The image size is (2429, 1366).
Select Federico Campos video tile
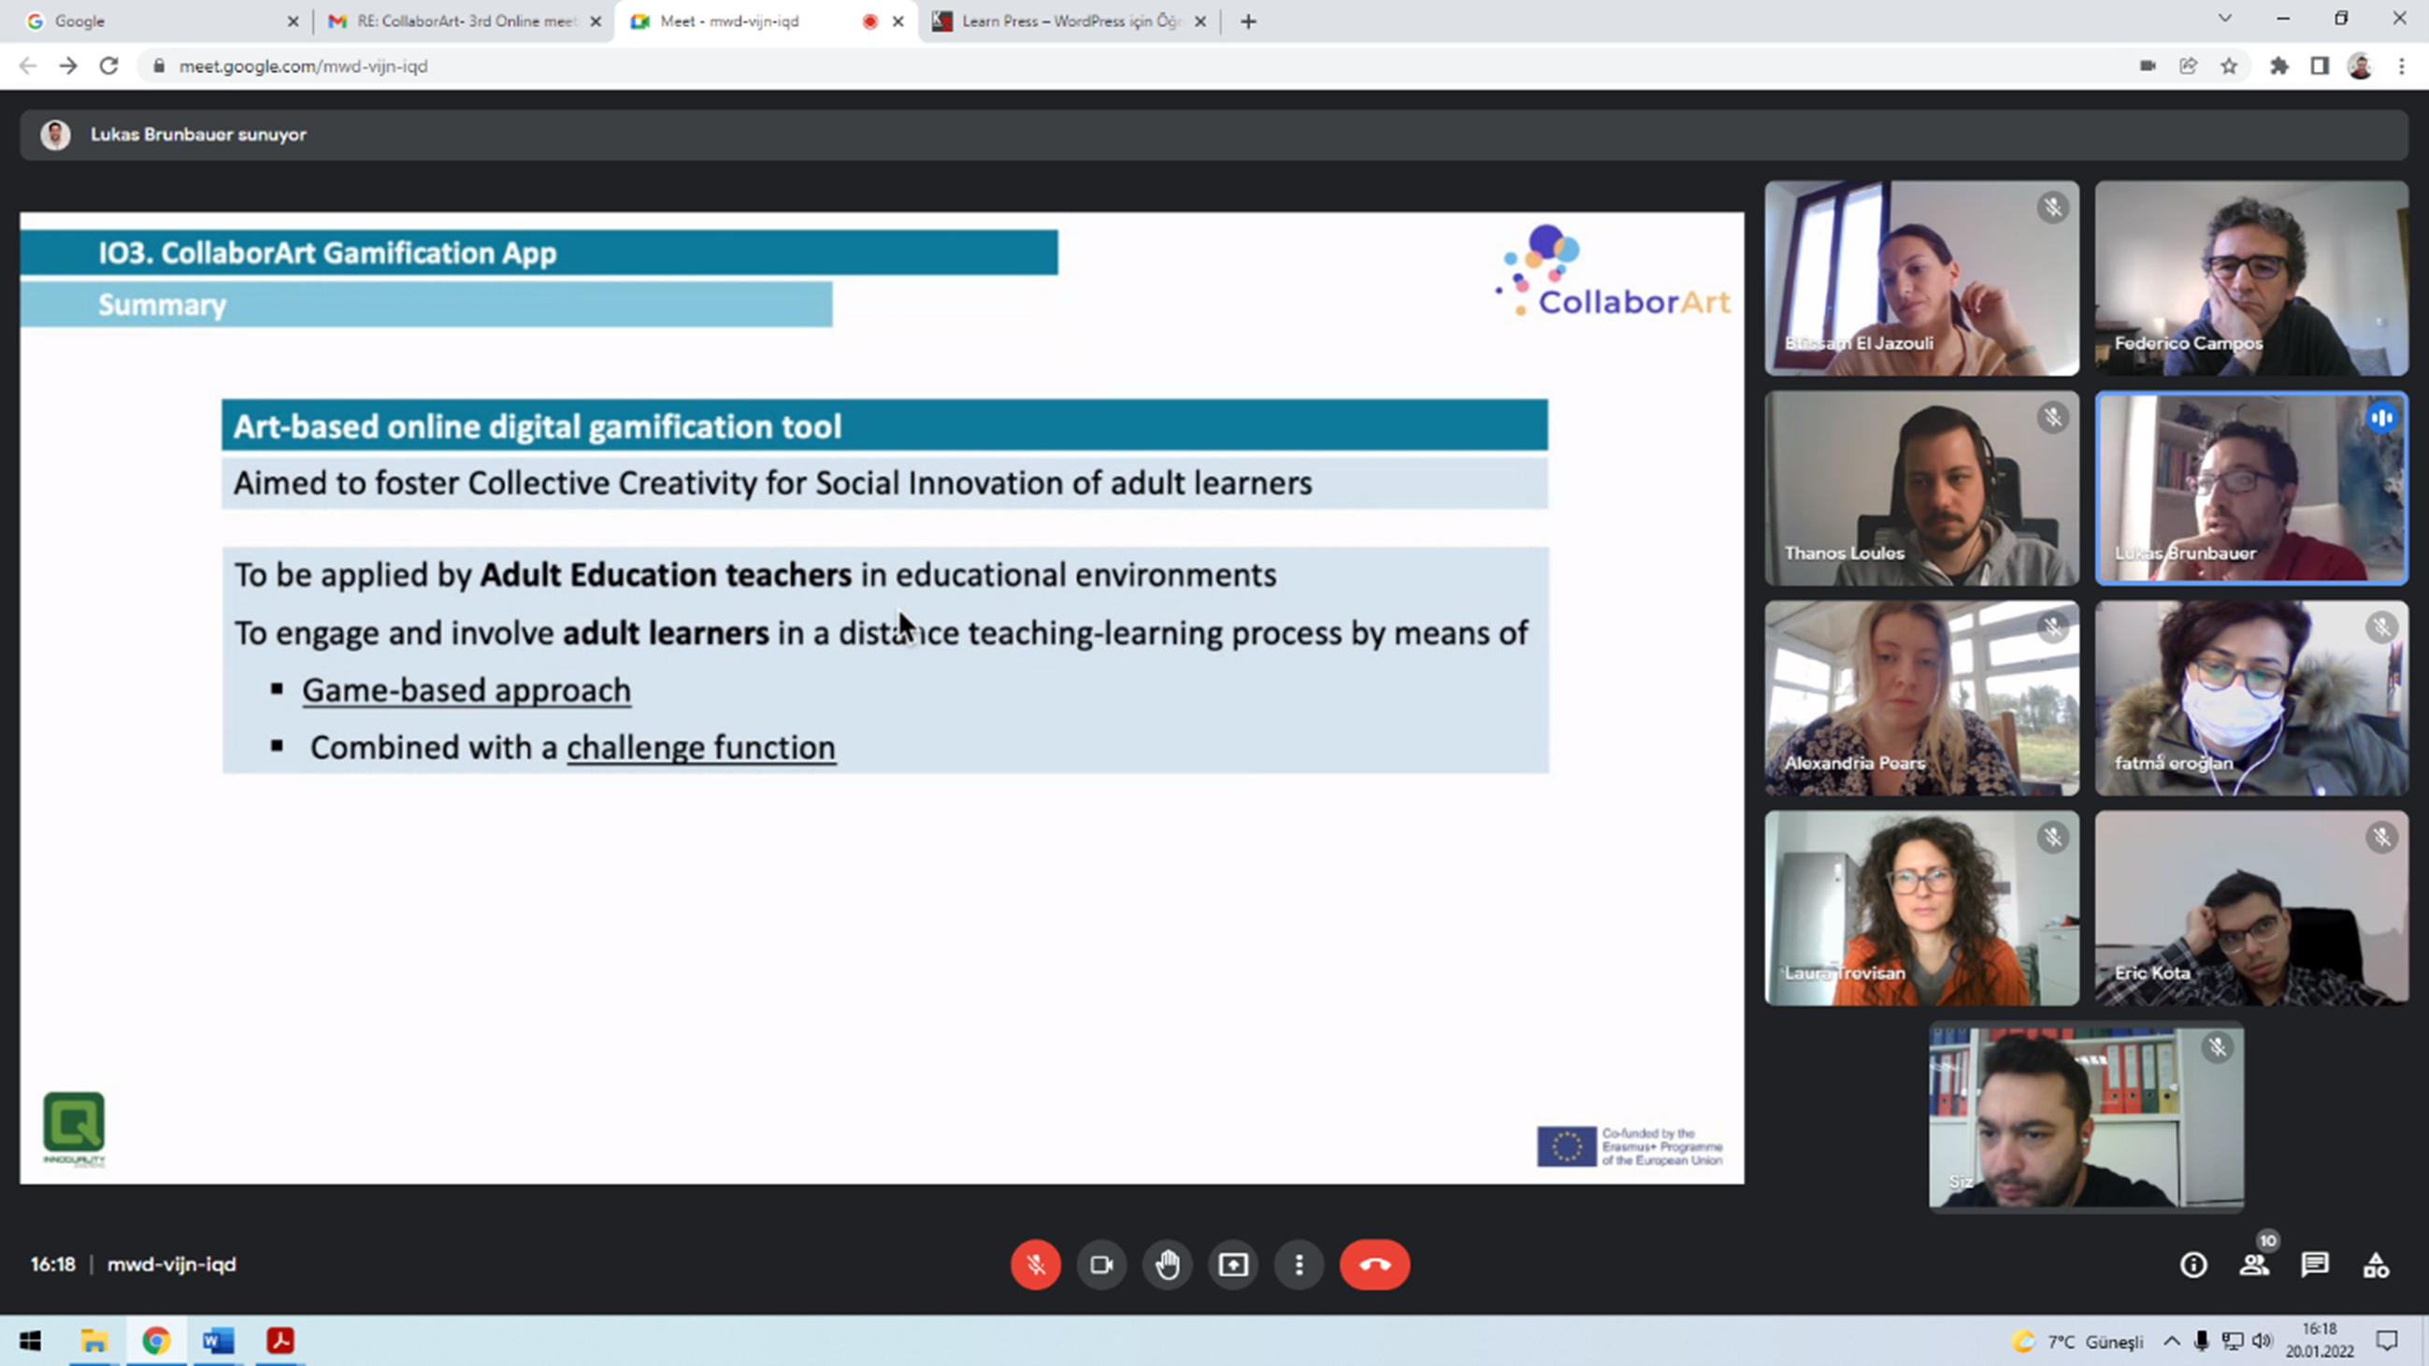2250,279
